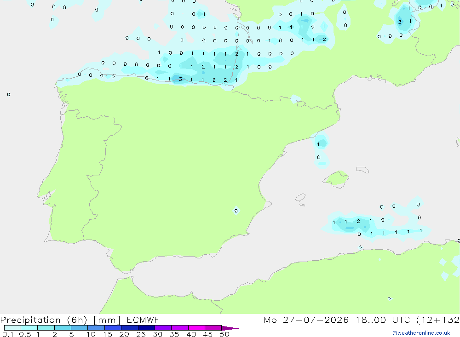This screenshot has width=460, height=337.
Task: Choose the 15–20 mm legend color swatch
Action: (113, 328)
